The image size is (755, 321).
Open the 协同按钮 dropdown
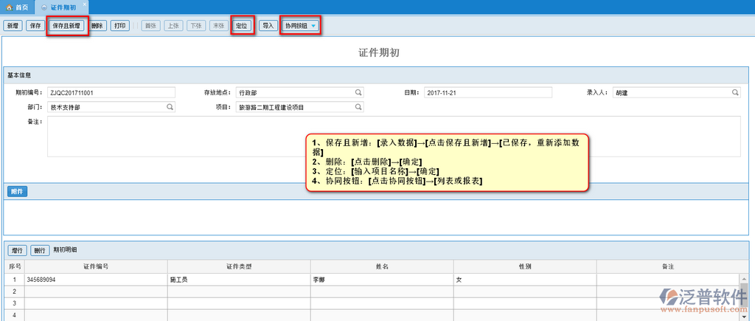(301, 26)
